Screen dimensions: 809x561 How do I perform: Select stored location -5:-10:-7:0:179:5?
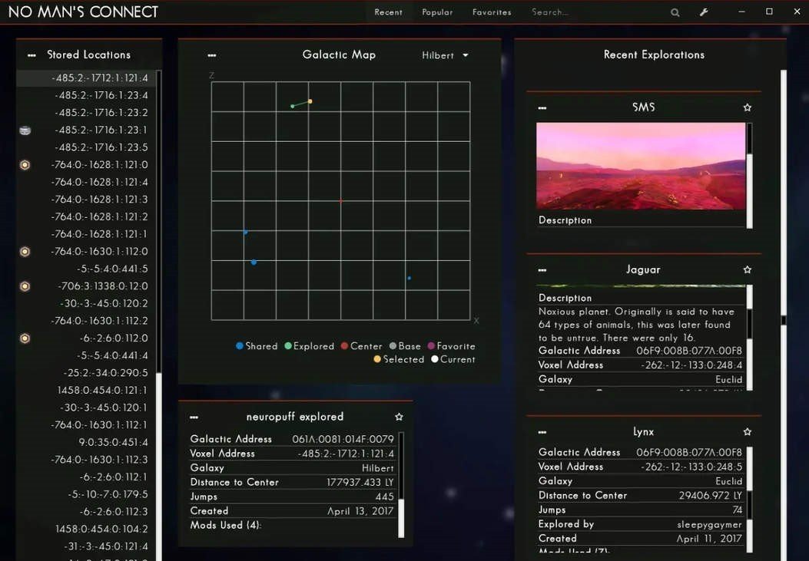(x=86, y=494)
